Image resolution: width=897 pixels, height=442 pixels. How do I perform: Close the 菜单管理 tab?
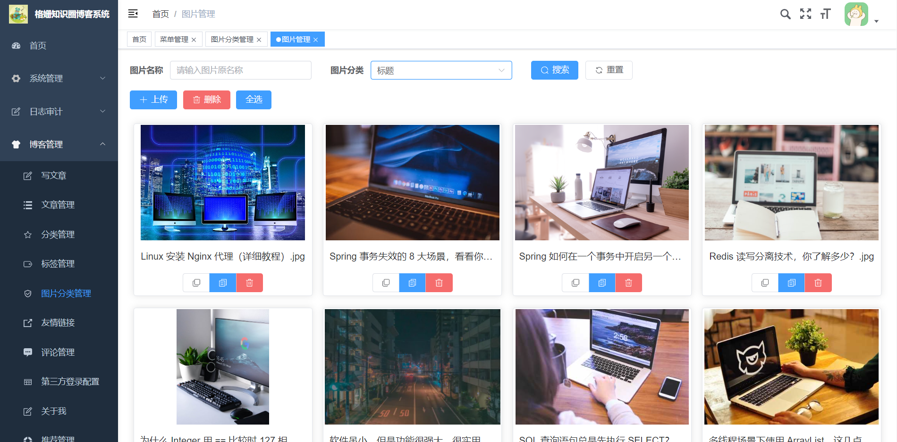[194, 40]
